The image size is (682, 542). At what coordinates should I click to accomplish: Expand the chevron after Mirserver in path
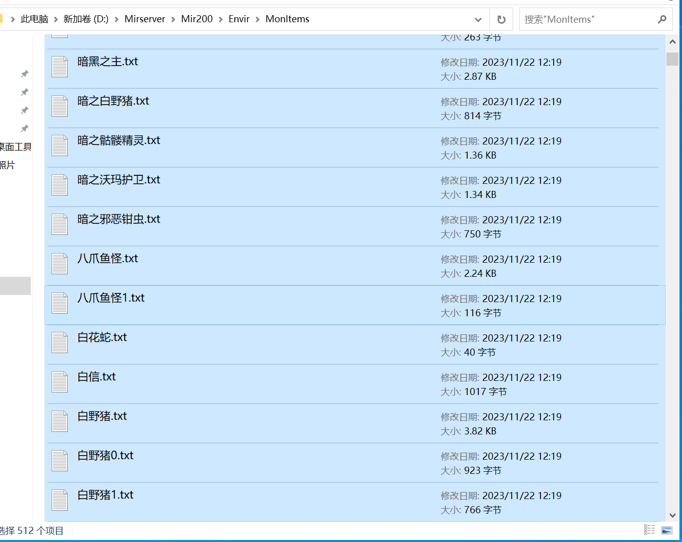tap(173, 19)
